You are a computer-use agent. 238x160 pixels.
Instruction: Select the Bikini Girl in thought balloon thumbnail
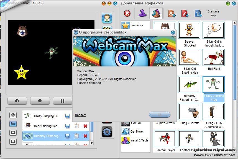[214, 30]
